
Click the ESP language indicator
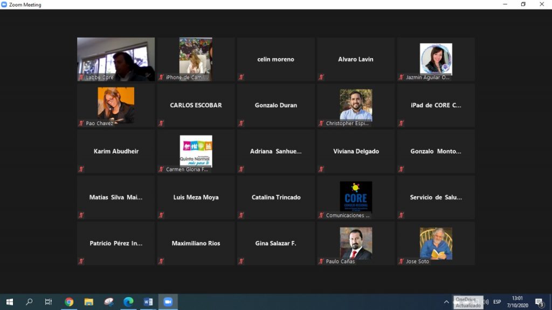497,302
